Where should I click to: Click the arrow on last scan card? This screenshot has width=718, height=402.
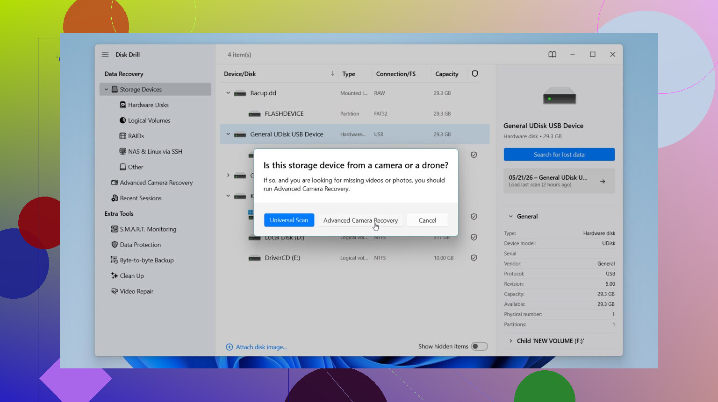[x=603, y=181]
